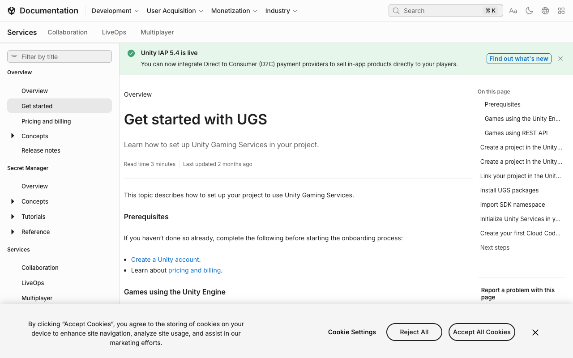This screenshot has height=358, width=573.
Task: Open the language globe icon
Action: click(545, 11)
